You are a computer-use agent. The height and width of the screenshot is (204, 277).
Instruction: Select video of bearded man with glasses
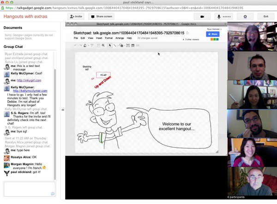pos(252,123)
